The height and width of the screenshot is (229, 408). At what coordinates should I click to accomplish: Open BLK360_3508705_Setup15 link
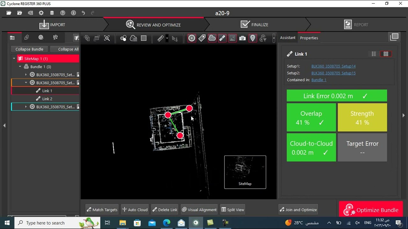click(x=333, y=73)
